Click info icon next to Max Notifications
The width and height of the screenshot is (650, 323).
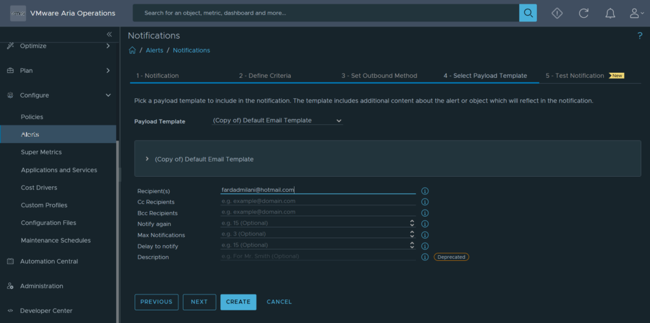coord(425,235)
